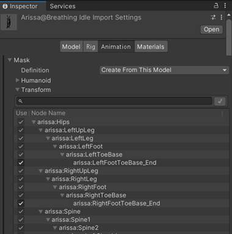Collapse the arissa:RightLeg node

tap(48, 179)
